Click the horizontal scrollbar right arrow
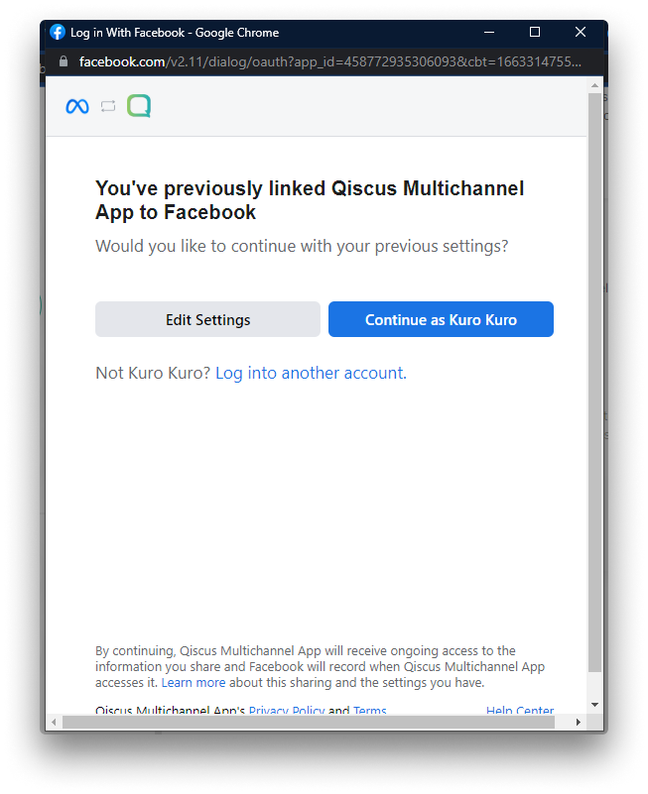 coord(578,722)
